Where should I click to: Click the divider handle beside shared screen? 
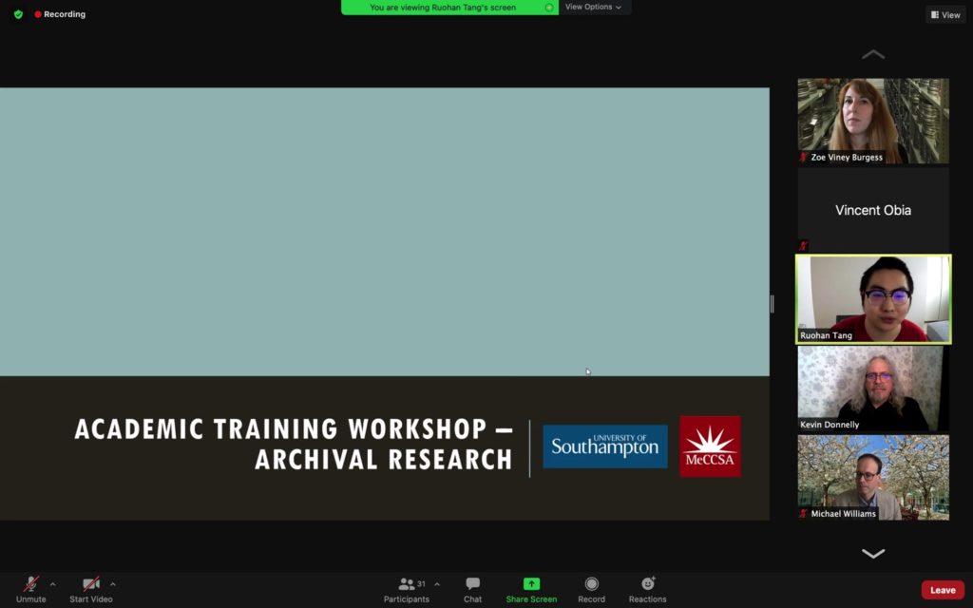[x=772, y=304]
